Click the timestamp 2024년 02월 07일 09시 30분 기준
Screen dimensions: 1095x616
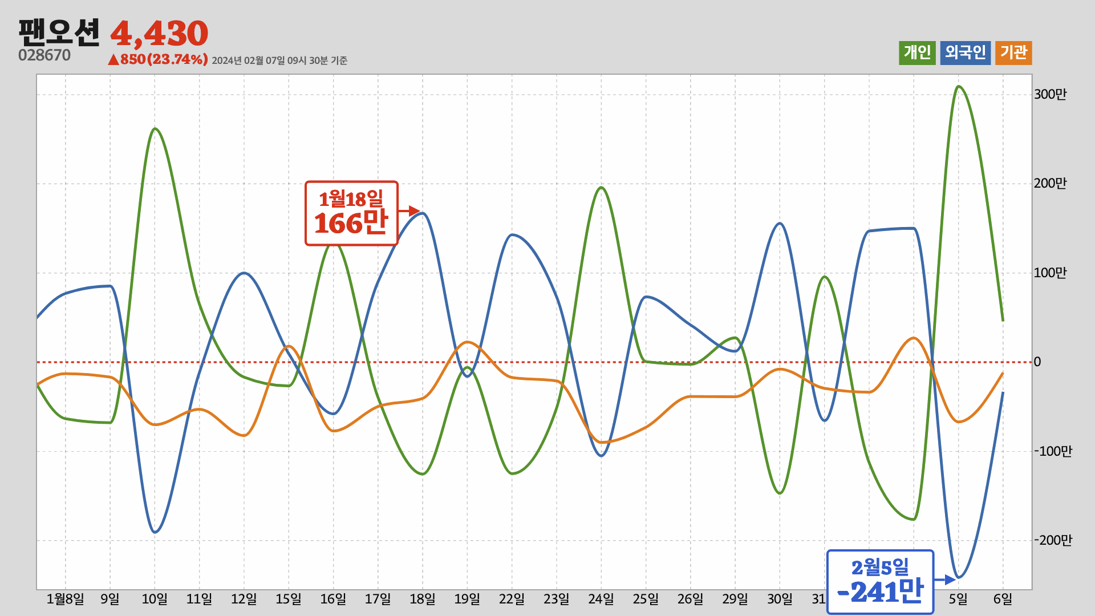[x=279, y=60]
